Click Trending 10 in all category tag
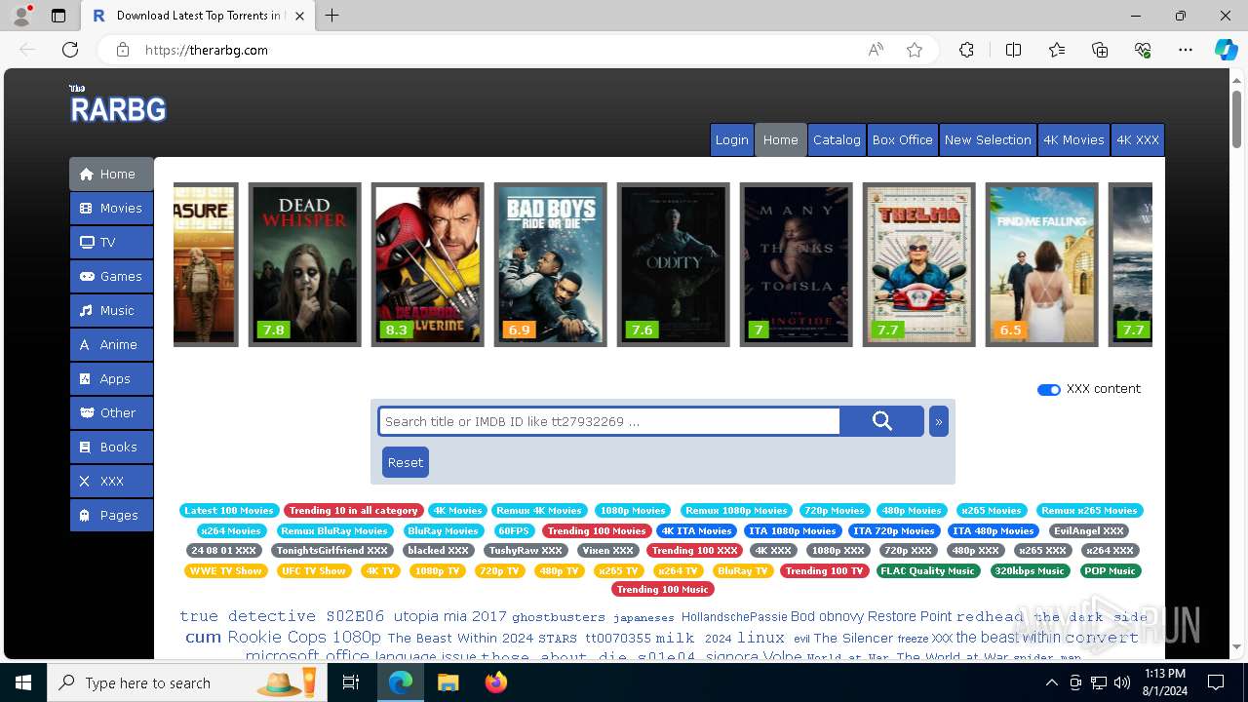Screen dimensions: 1248x702 353,510
